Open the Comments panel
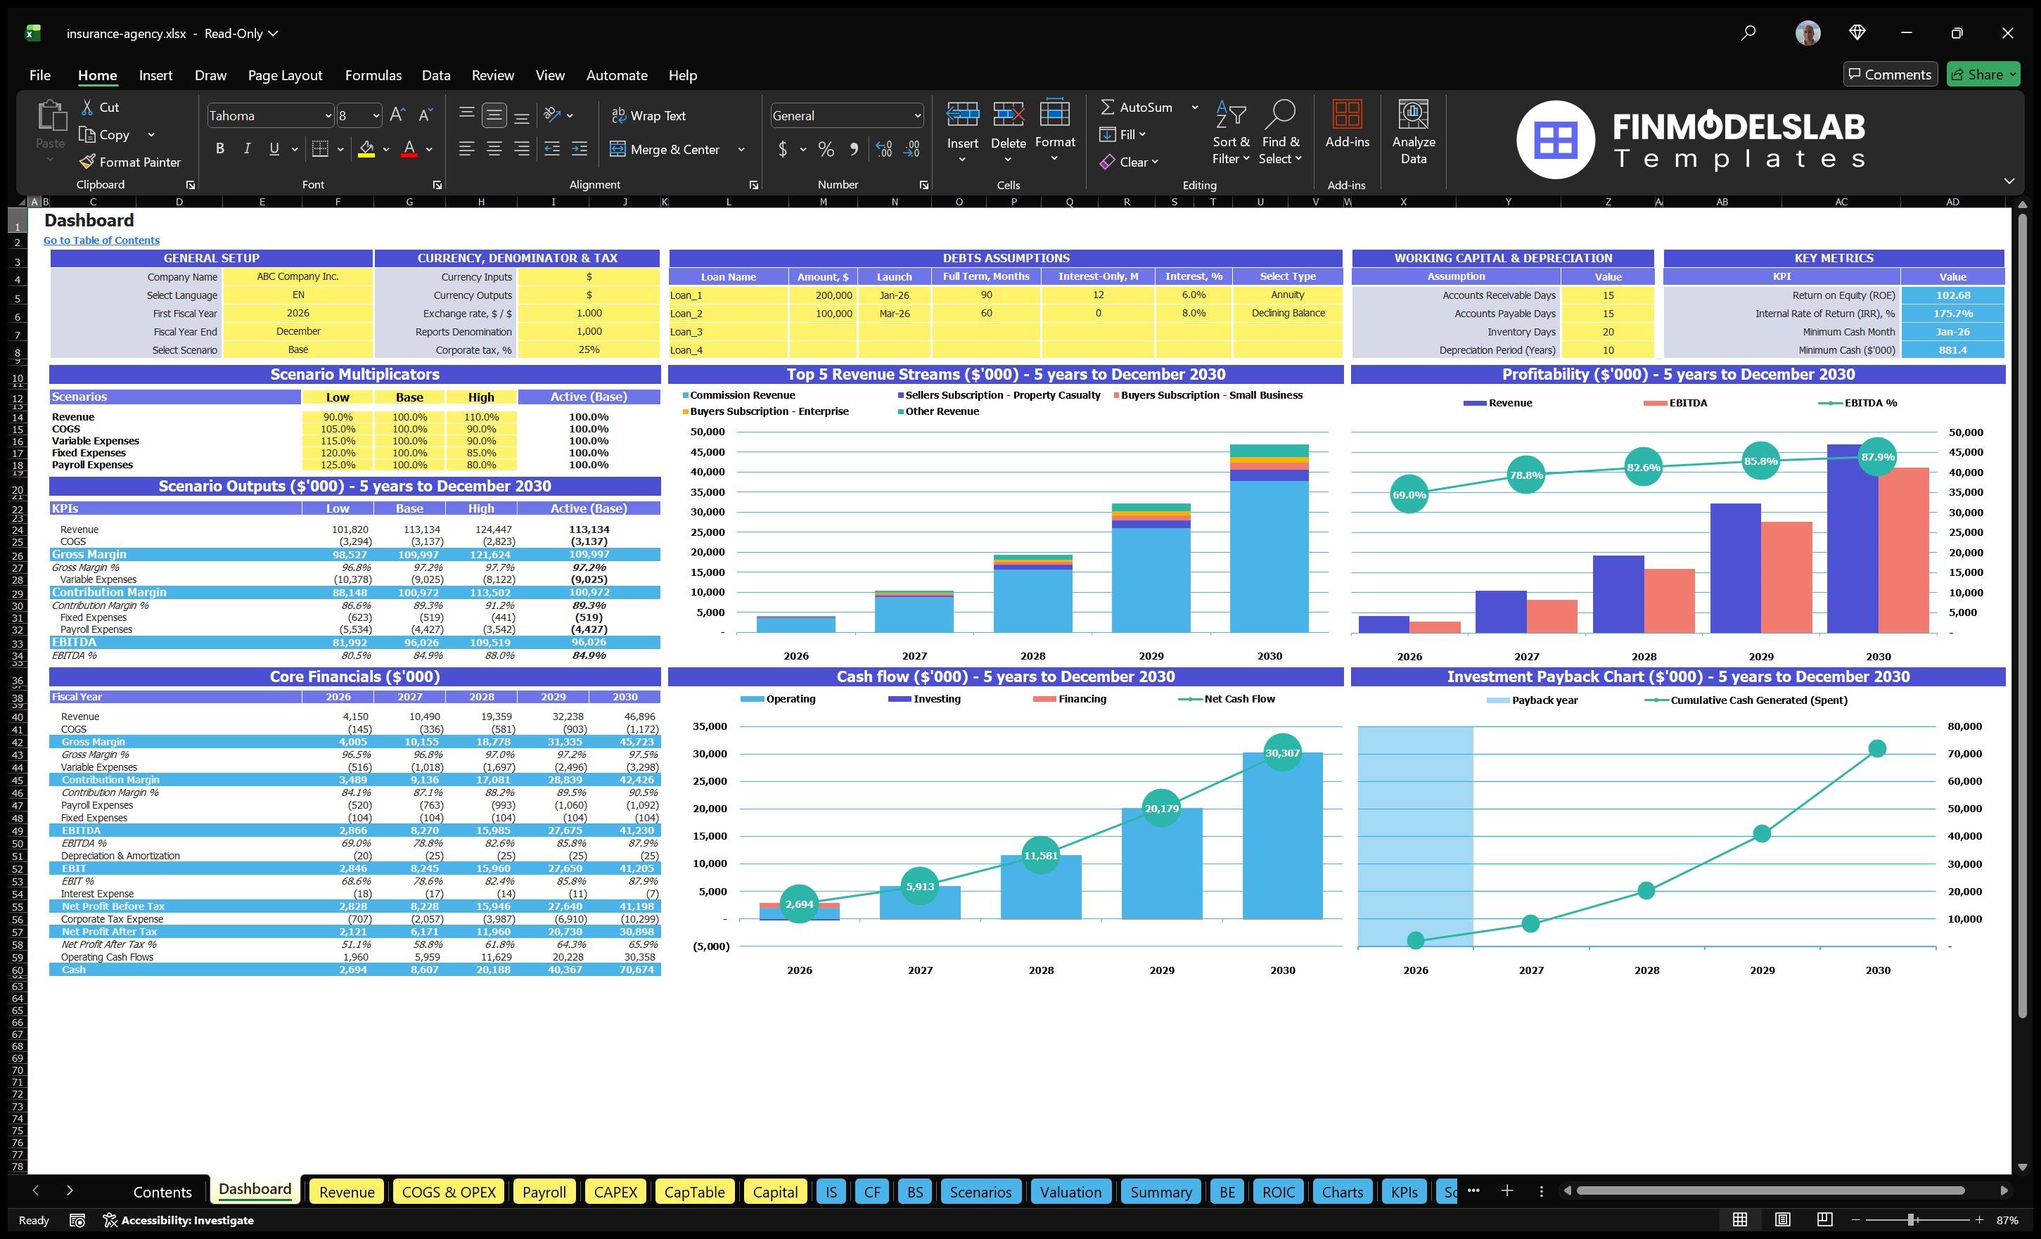This screenshot has height=1239, width=2041. coord(1890,74)
